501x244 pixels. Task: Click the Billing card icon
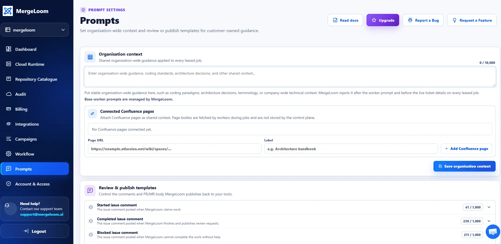[x=9, y=109]
